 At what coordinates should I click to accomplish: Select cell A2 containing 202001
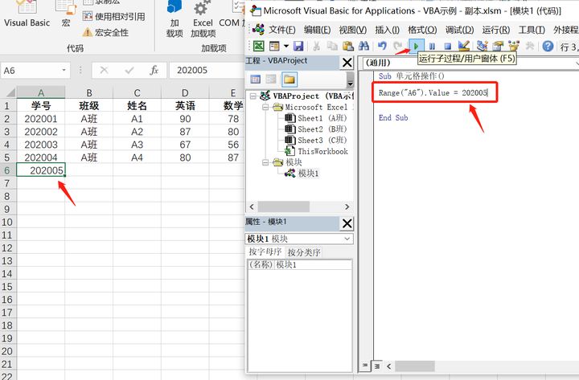pyautogui.click(x=41, y=119)
